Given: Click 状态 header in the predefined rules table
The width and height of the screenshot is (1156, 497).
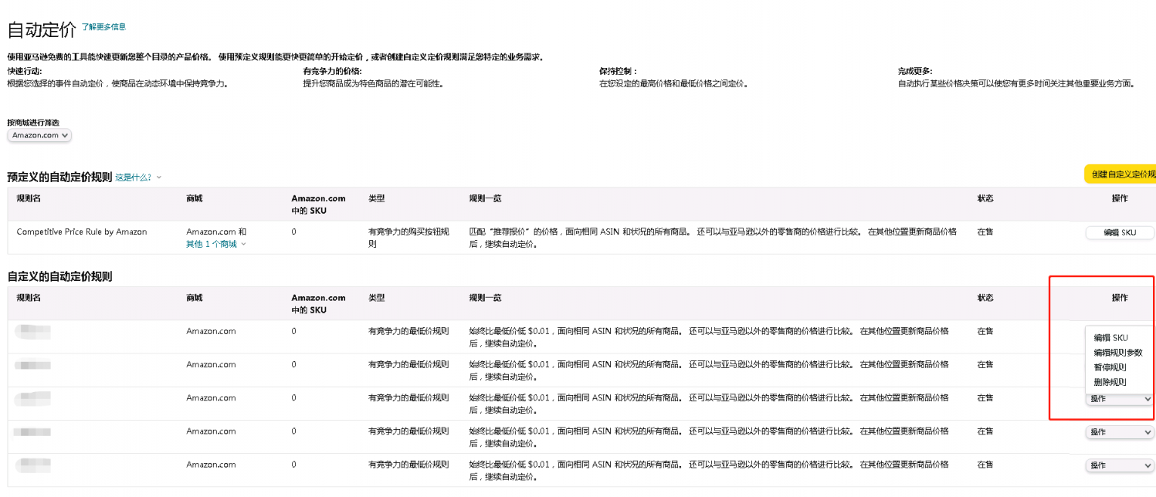Looking at the screenshot, I should 985,198.
